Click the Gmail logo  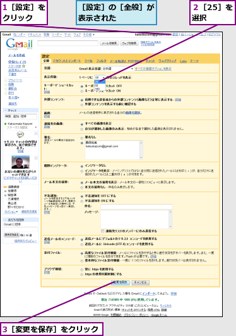(x=20, y=44)
